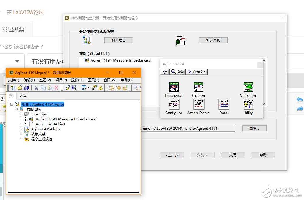Open the 文件(F) menu
Screen dimensions: 304x200
click(14, 80)
